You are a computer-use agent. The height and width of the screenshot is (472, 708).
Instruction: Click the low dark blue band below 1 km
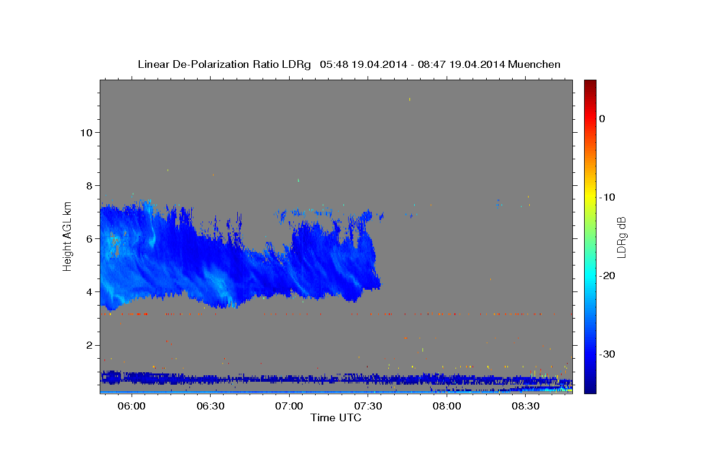336,379
